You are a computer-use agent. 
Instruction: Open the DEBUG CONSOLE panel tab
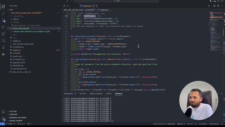pyautogui.click(x=96, y=93)
